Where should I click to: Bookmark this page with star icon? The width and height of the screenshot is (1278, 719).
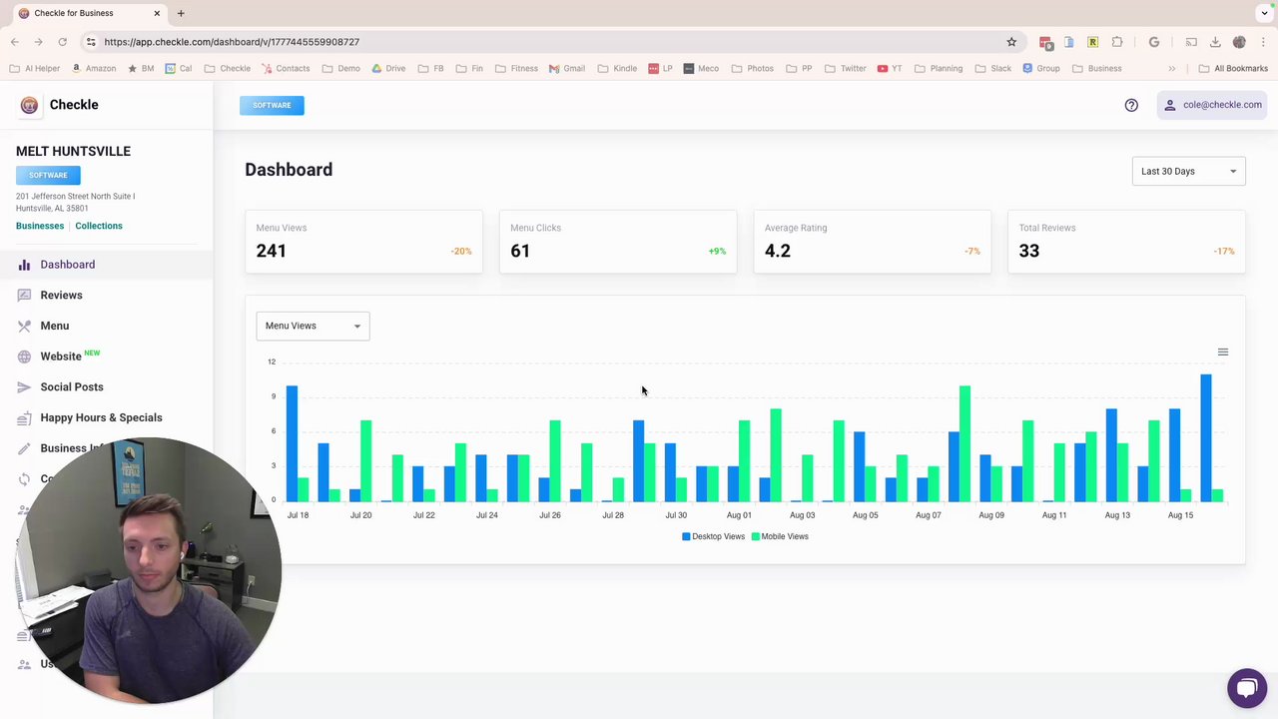(x=1011, y=42)
